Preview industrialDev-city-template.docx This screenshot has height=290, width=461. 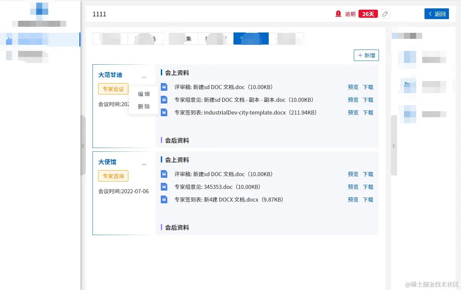[353, 113]
